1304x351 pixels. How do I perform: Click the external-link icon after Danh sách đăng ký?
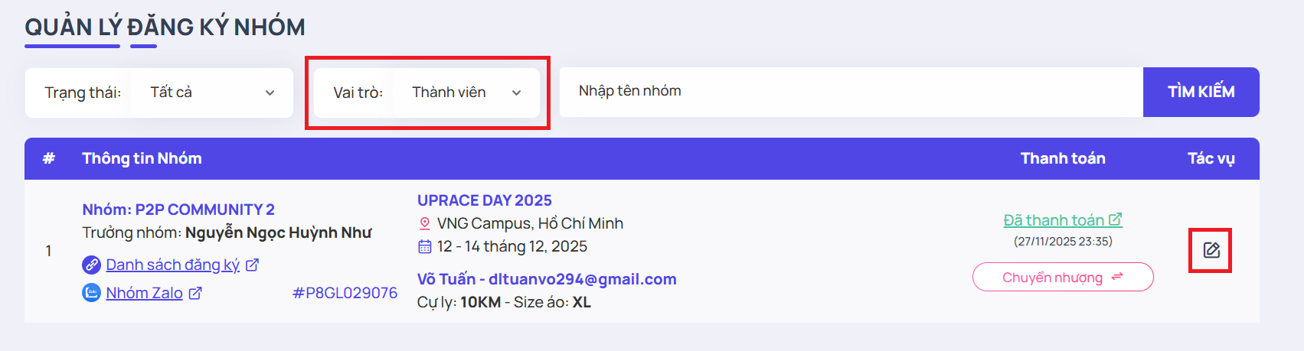click(x=252, y=265)
